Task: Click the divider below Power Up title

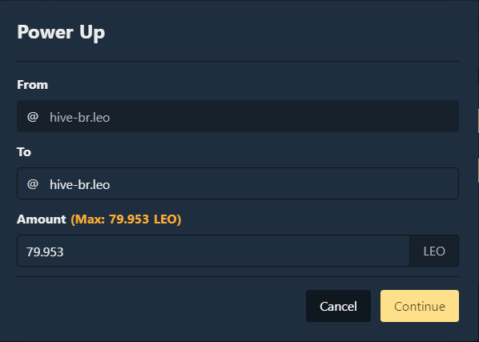Action: tap(238, 62)
